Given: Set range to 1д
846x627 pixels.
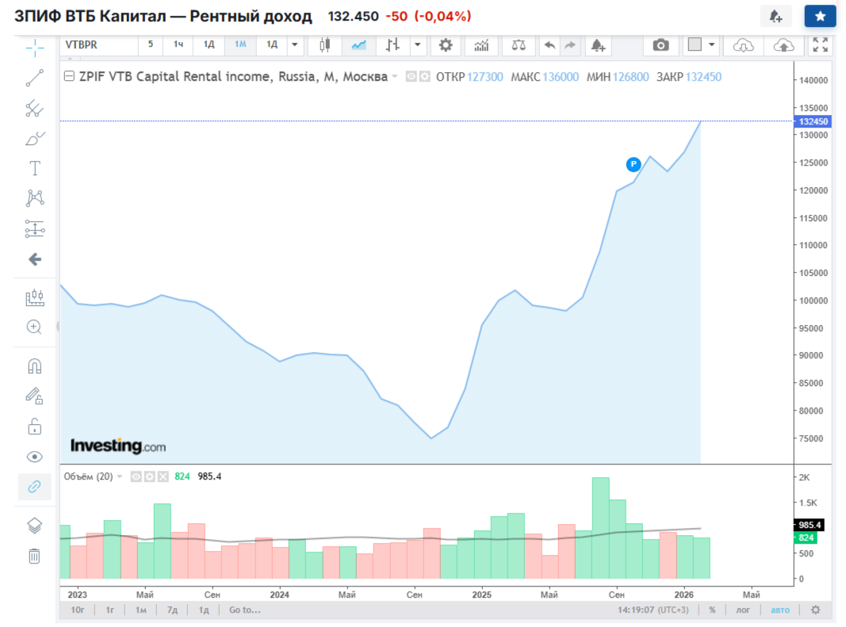Looking at the screenshot, I should [204, 610].
